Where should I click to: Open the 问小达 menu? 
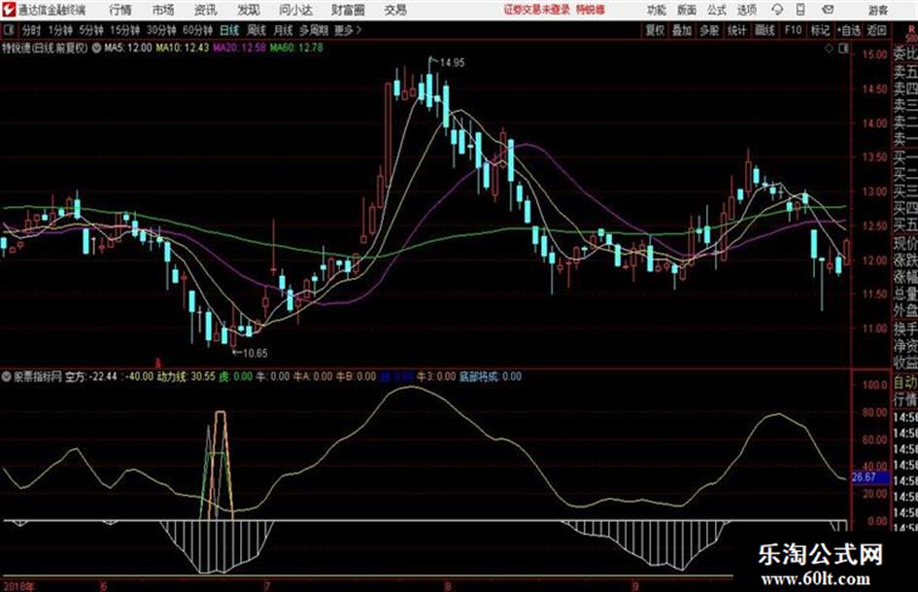(x=295, y=10)
